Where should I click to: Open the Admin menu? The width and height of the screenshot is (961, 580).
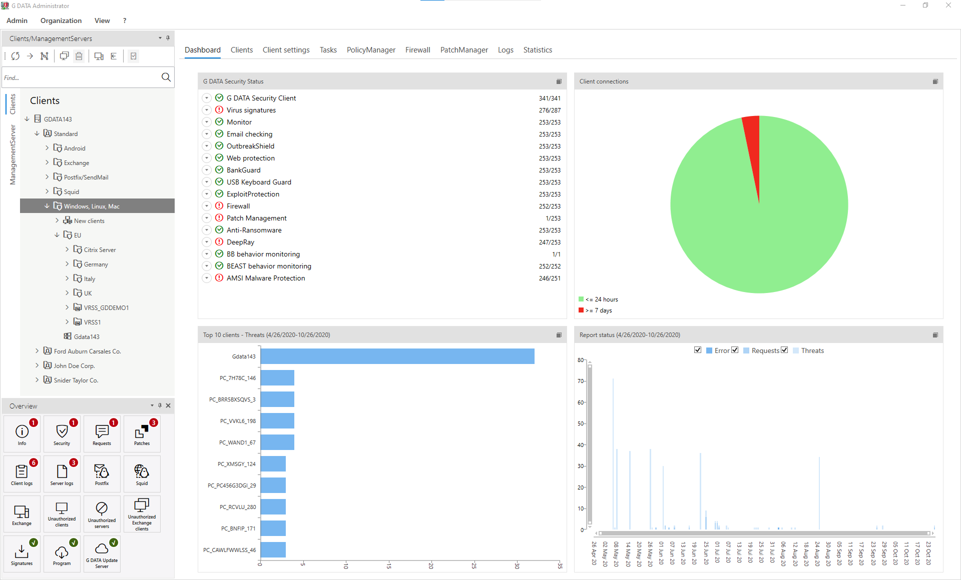(x=17, y=20)
